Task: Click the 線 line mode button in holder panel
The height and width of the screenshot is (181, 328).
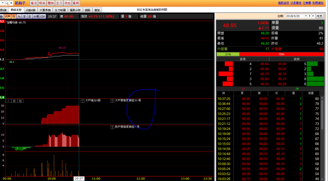Action: point(14,101)
